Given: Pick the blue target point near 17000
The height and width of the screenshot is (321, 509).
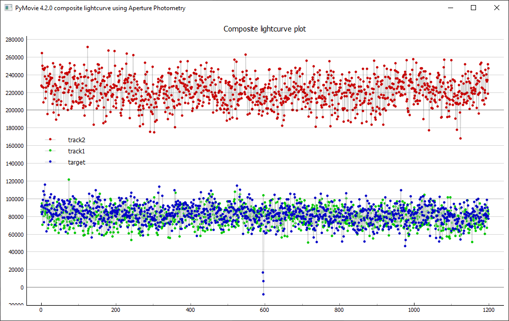Looking at the screenshot, I should pos(263,273).
